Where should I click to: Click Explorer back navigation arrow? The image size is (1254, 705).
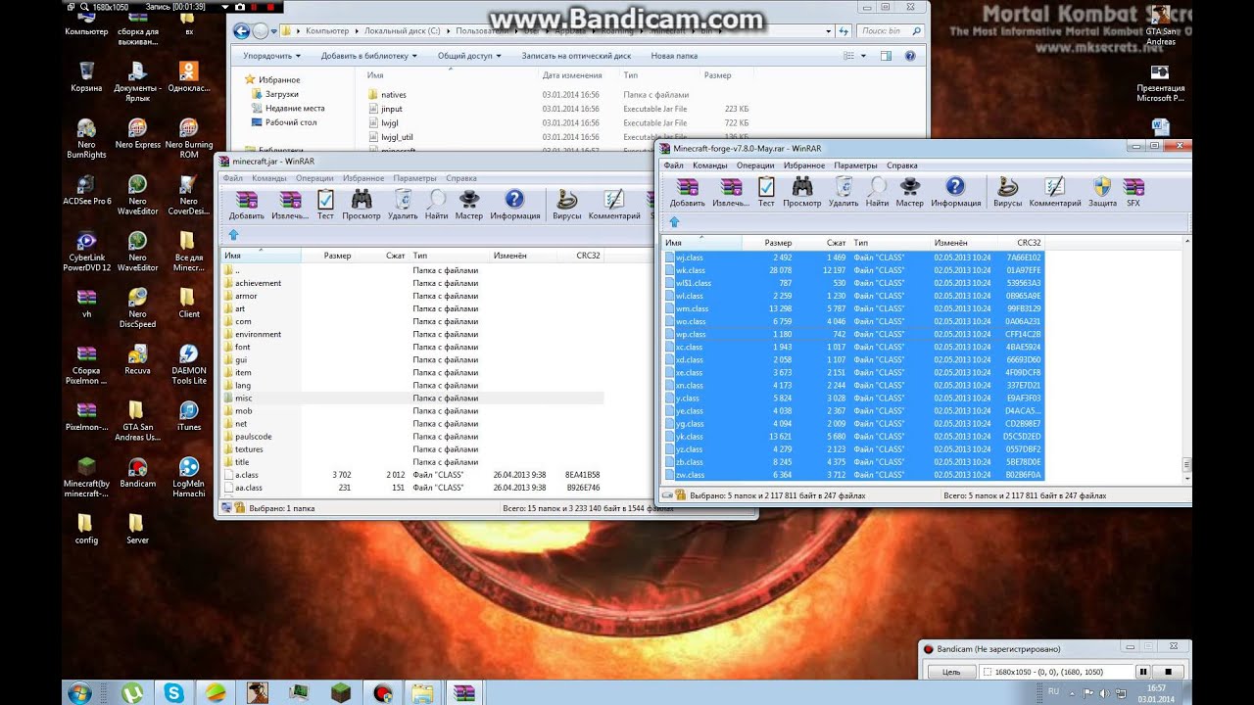tap(241, 30)
